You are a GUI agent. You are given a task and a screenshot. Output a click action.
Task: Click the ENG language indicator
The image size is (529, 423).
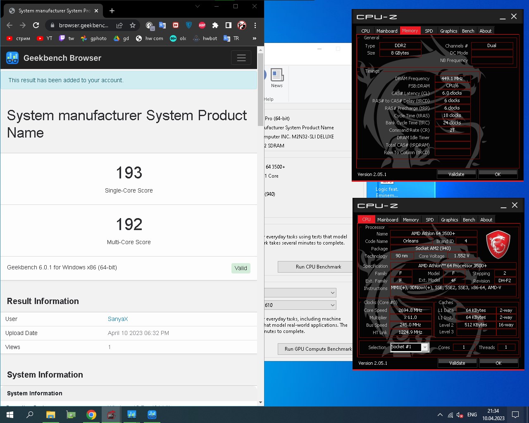tap(472, 415)
